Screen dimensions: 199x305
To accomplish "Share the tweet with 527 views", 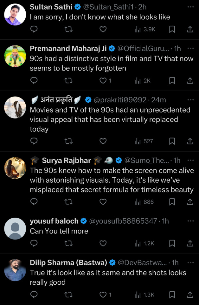I will coord(190,141).
